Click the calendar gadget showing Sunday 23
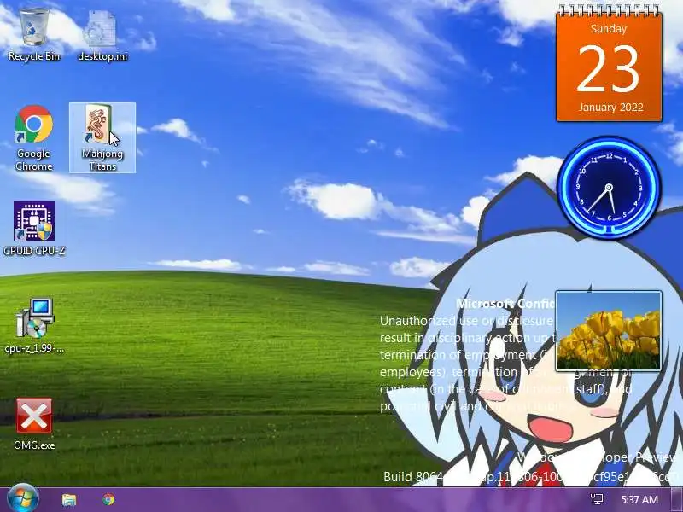Image resolution: width=683 pixels, height=512 pixels. pyautogui.click(x=609, y=63)
